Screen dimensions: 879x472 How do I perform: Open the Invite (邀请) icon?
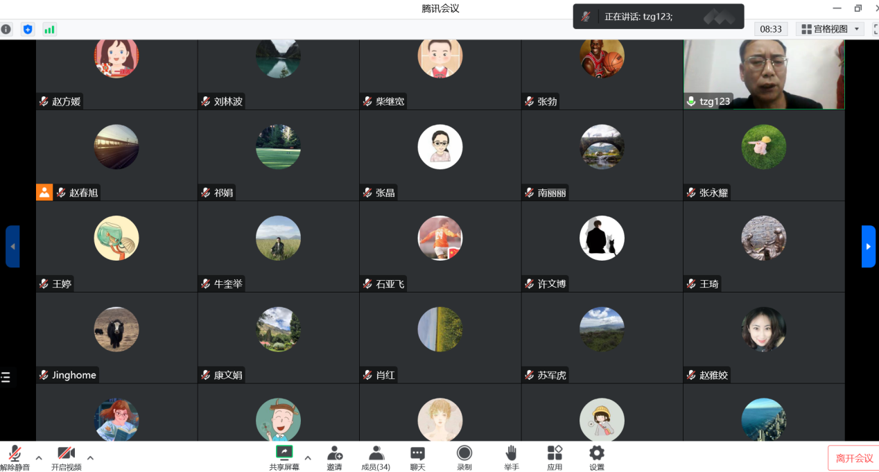point(335,453)
